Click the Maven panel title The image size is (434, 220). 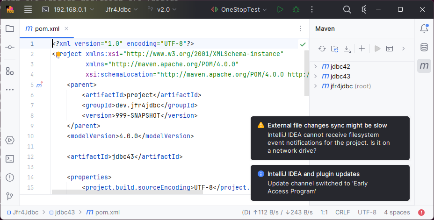pyautogui.click(x=325, y=29)
